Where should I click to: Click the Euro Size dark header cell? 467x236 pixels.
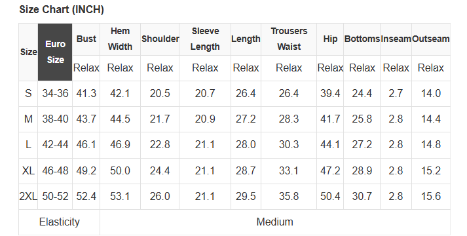coord(55,52)
